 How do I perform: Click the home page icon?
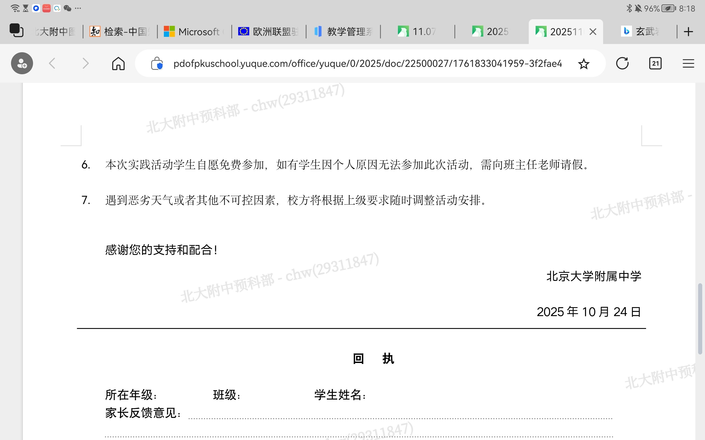point(118,64)
